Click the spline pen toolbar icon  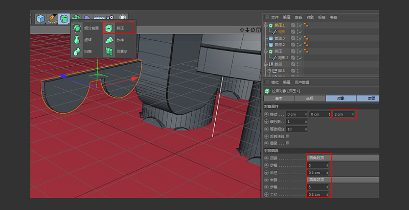[x=52, y=19]
